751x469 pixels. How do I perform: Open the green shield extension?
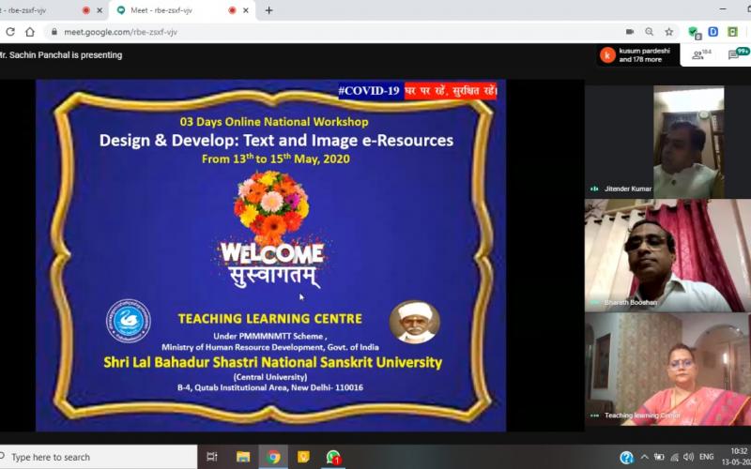(694, 32)
